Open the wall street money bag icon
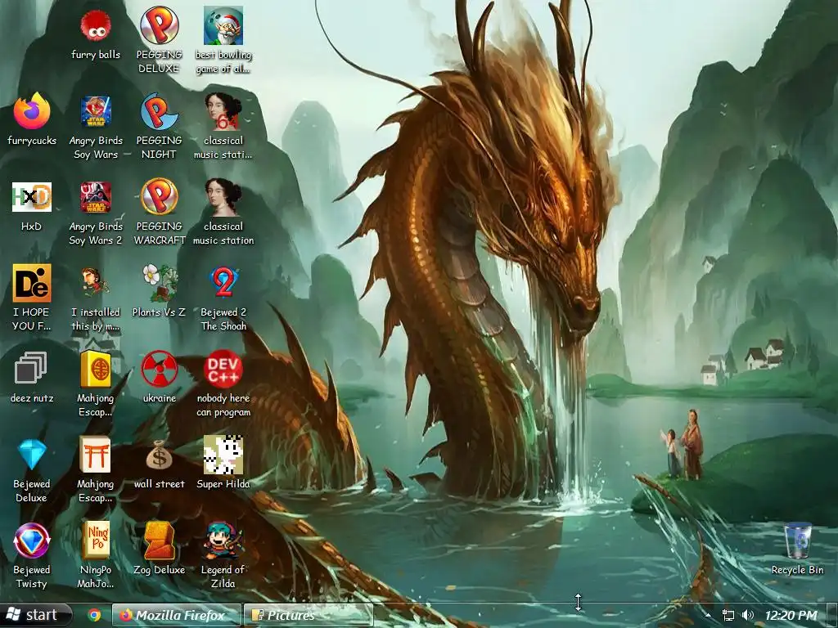Image resolution: width=838 pixels, height=628 pixels. [160, 455]
